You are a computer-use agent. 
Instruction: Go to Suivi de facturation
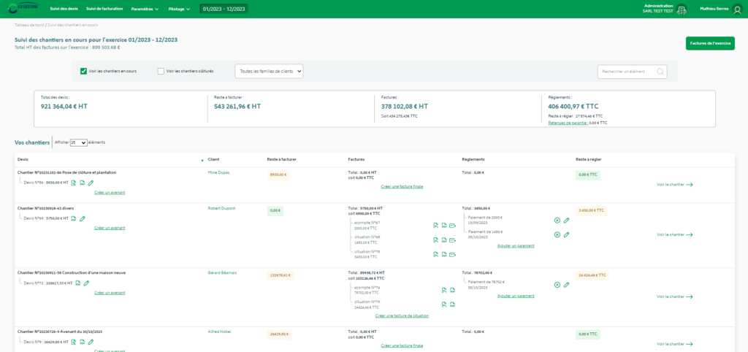104,9
